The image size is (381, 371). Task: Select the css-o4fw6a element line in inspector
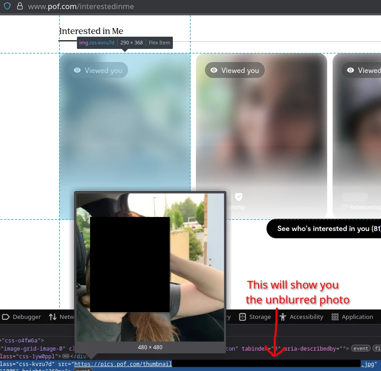(23, 340)
